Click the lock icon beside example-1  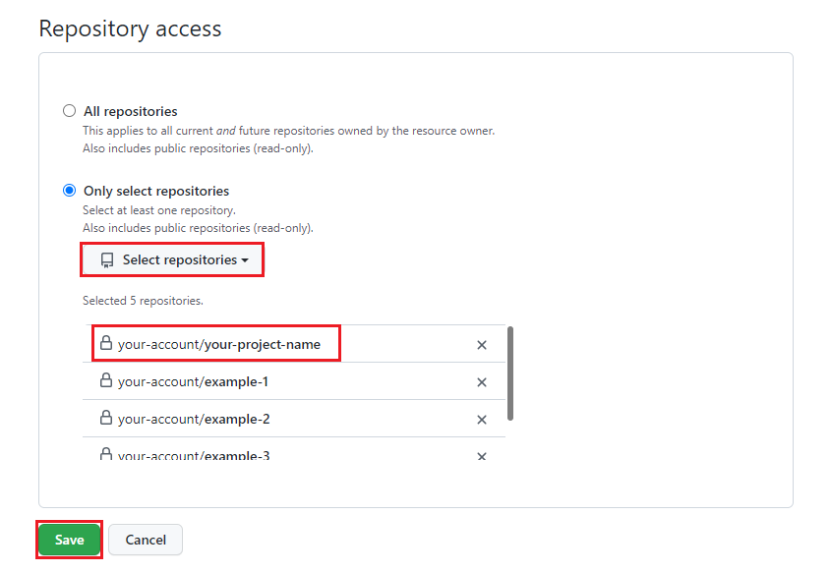click(x=105, y=381)
